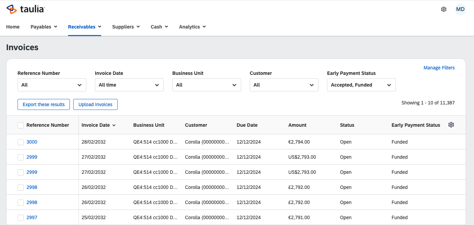Click Export these results button
The height and width of the screenshot is (225, 474).
44,104
